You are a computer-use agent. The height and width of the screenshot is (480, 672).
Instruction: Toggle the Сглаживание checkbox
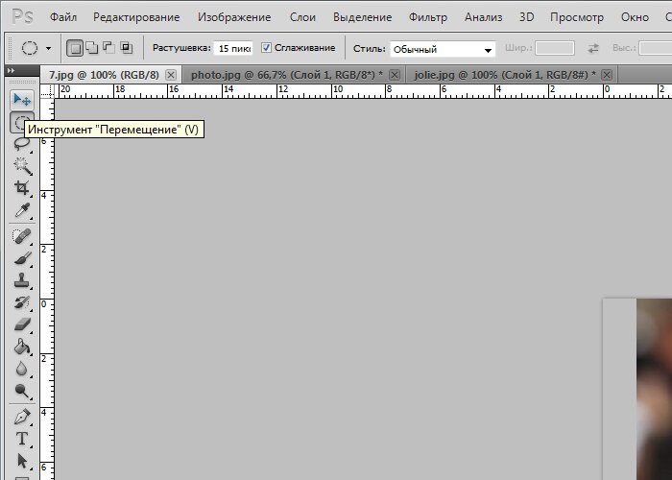tap(266, 48)
